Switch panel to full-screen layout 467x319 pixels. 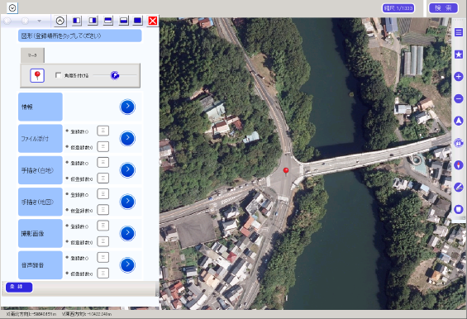(x=137, y=21)
